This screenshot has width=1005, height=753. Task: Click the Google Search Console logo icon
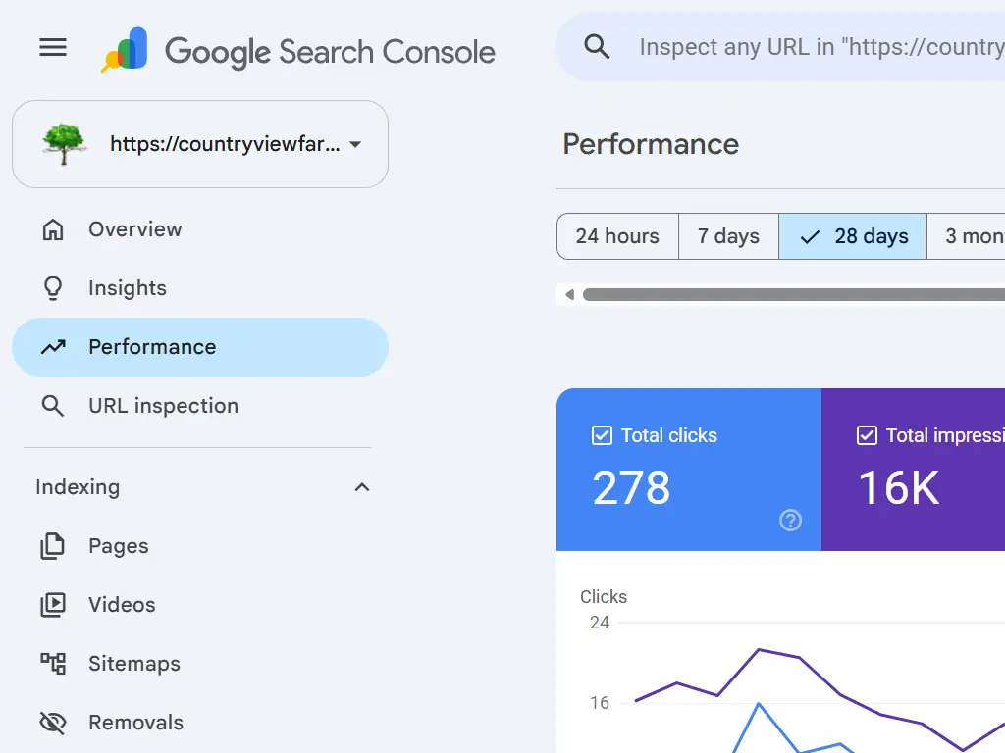(x=125, y=49)
